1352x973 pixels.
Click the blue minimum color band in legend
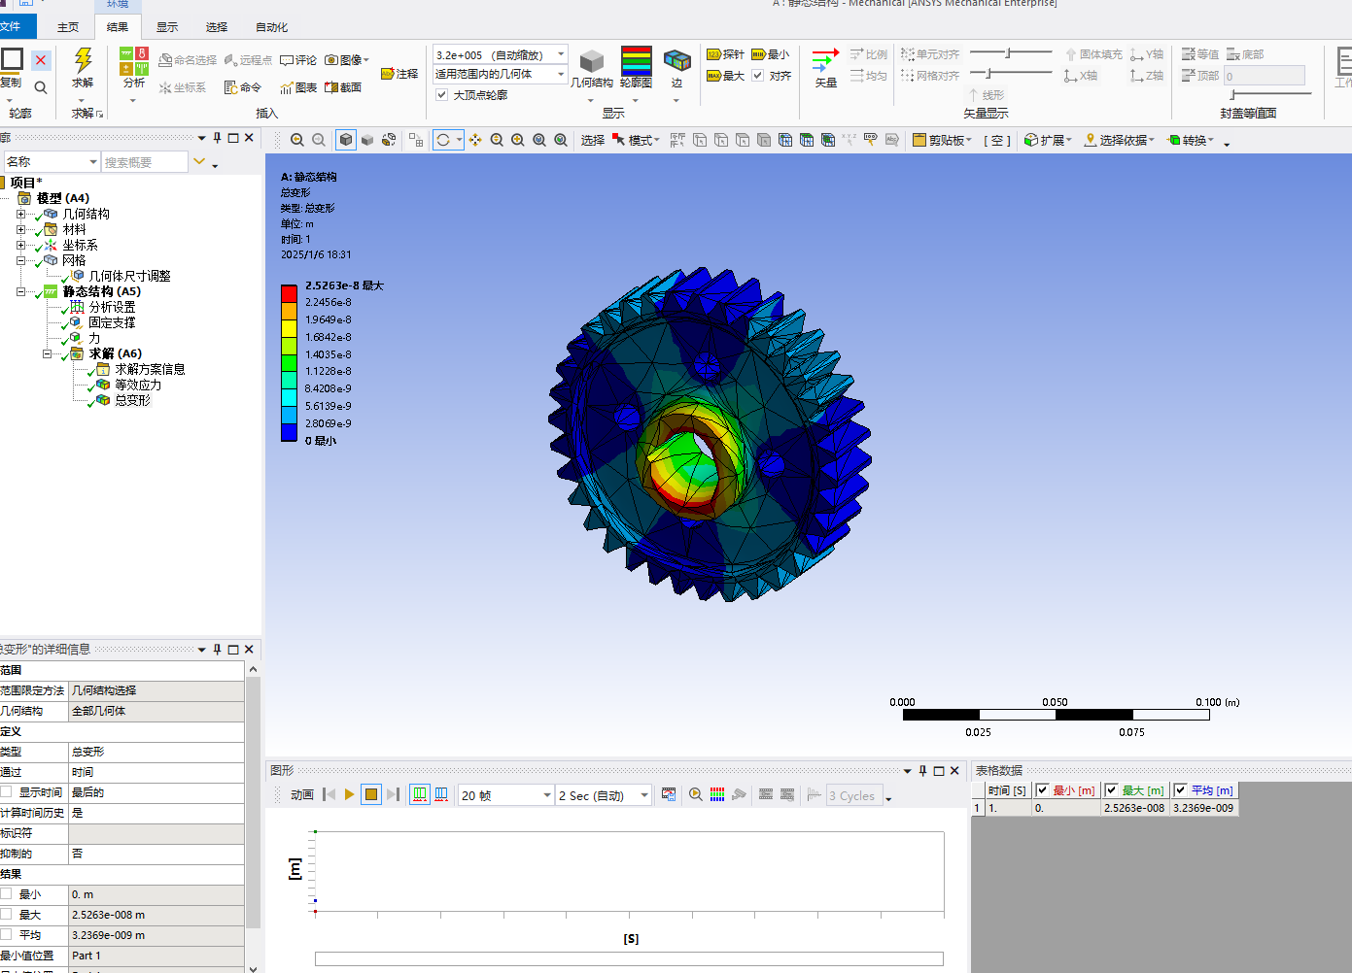[289, 433]
